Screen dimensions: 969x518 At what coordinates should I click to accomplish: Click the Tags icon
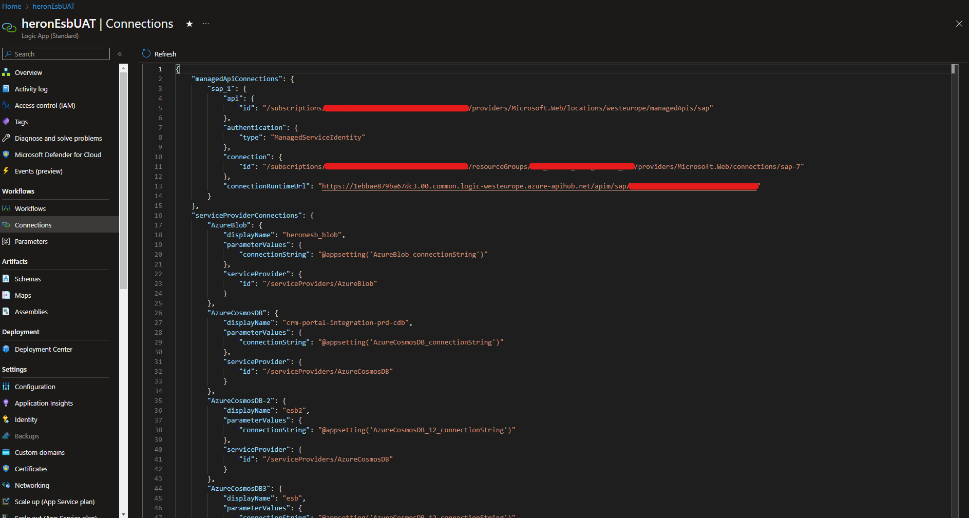coord(6,122)
